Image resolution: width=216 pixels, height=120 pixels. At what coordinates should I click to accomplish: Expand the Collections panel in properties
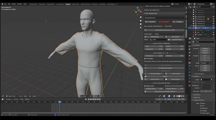point(197,95)
